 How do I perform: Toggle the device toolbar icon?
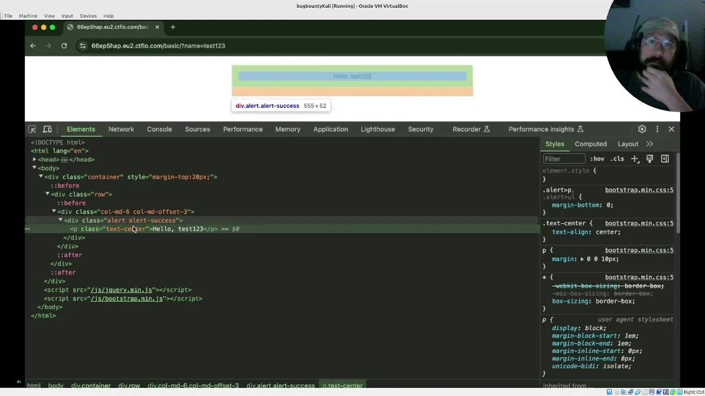(x=47, y=129)
